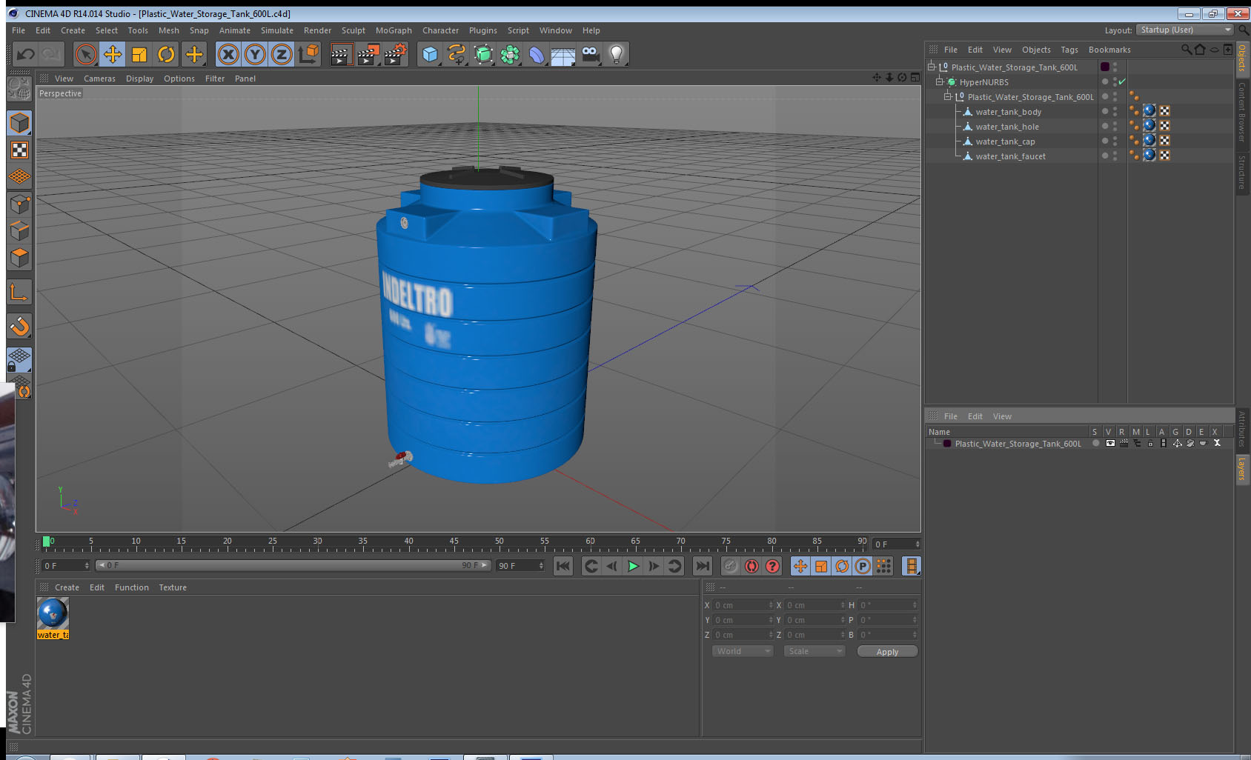Screen dimensions: 1251x760
Task: Toggle the Snap magnet icon
Action: [x=19, y=326]
